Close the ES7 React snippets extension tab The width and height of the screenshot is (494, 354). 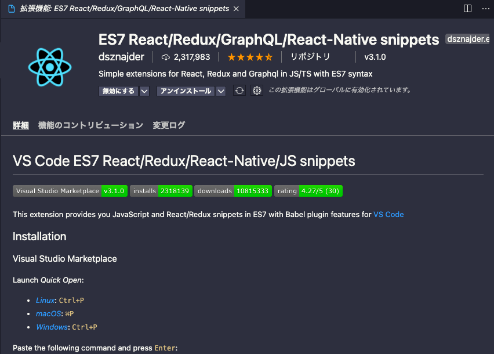click(x=236, y=9)
